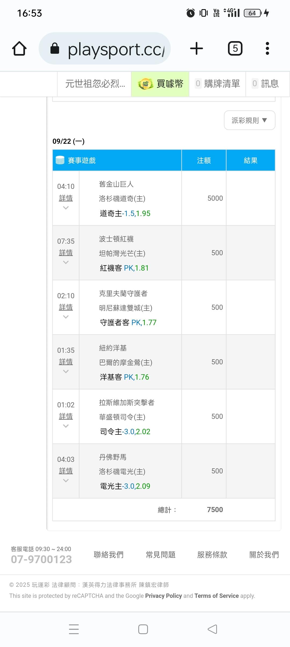Image resolution: width=290 pixels, height=647 pixels.
Task: Expand the 派彩規則 dropdown
Action: point(250,120)
